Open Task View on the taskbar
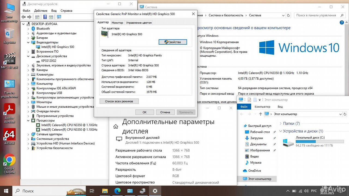 click(92, 191)
